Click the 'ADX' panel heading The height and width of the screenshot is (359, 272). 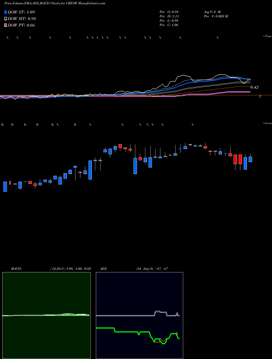pos(104,269)
